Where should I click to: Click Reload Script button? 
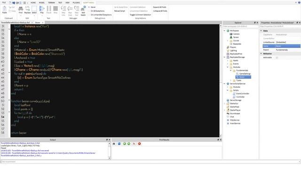pyautogui.click(x=119, y=11)
